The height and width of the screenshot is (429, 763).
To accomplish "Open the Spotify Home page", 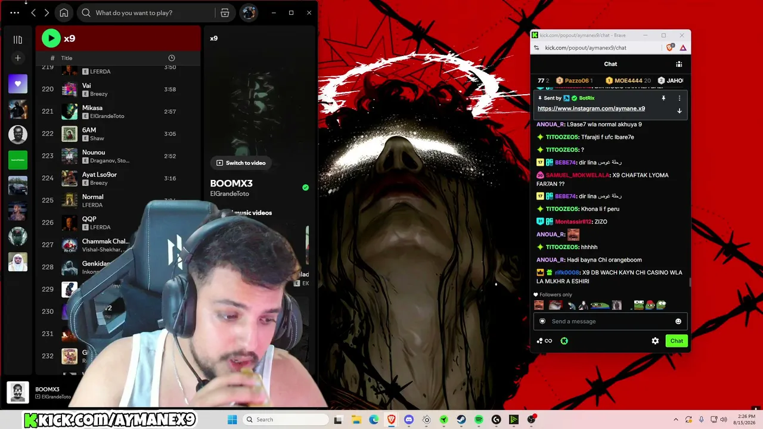I will pyautogui.click(x=64, y=13).
